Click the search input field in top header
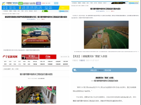 point(50,3)
